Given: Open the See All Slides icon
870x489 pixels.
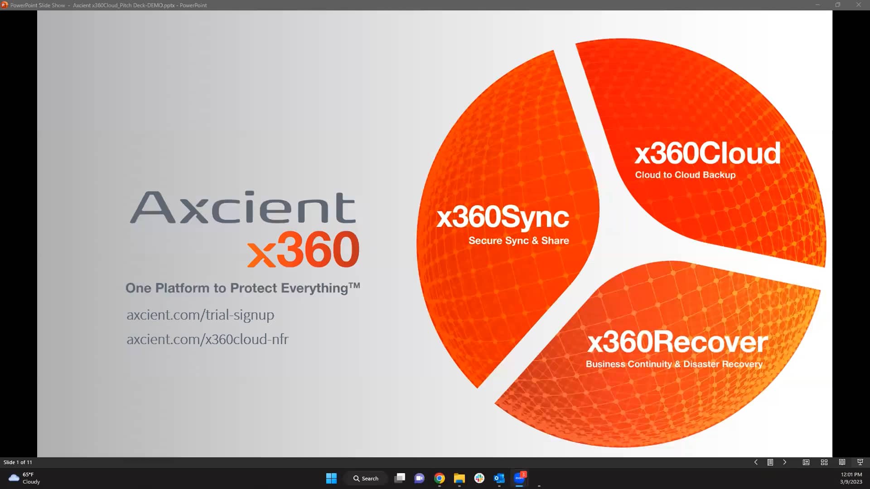Looking at the screenshot, I should click(x=770, y=462).
